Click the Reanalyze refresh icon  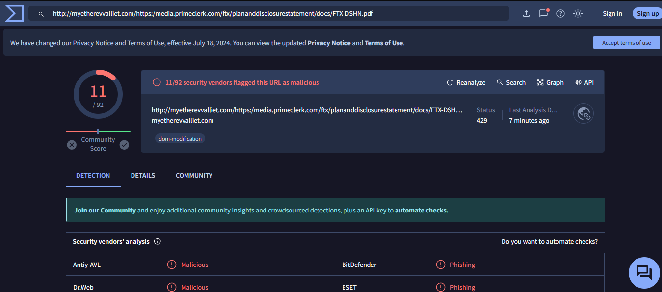[x=450, y=82]
